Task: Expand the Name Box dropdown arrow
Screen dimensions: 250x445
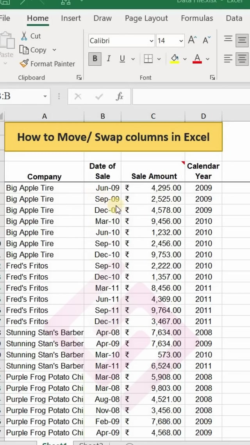Action: pos(45,96)
